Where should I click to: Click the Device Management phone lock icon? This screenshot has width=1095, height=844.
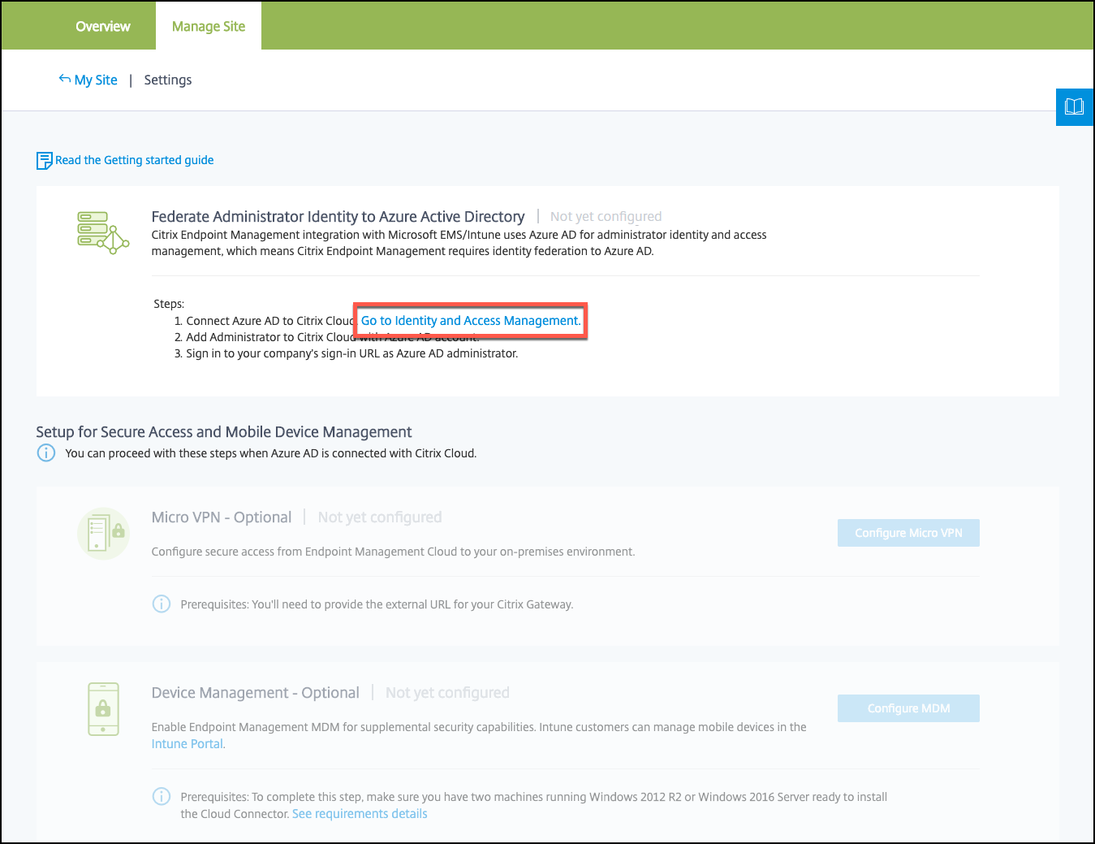[x=103, y=709]
